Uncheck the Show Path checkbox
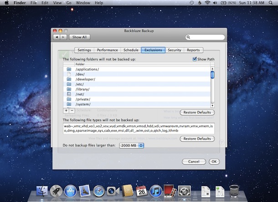Image resolution: width=278 pixels, height=202 pixels. 195,59
